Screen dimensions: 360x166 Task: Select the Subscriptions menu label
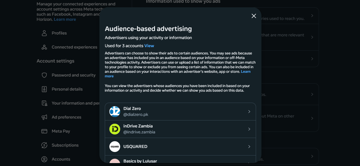[65, 145]
